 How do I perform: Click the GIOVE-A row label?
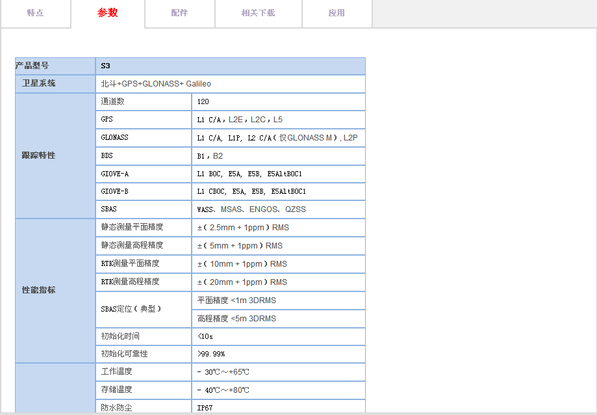(115, 174)
